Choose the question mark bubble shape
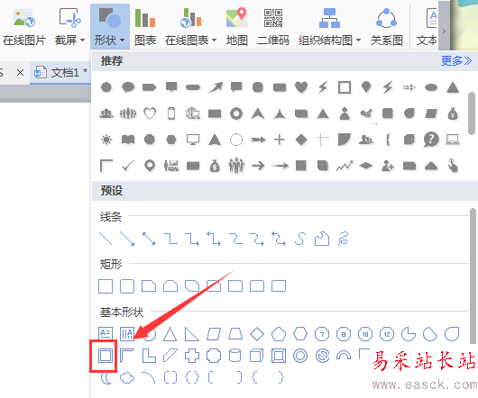Viewport: 478px width, 398px height. pos(431,140)
